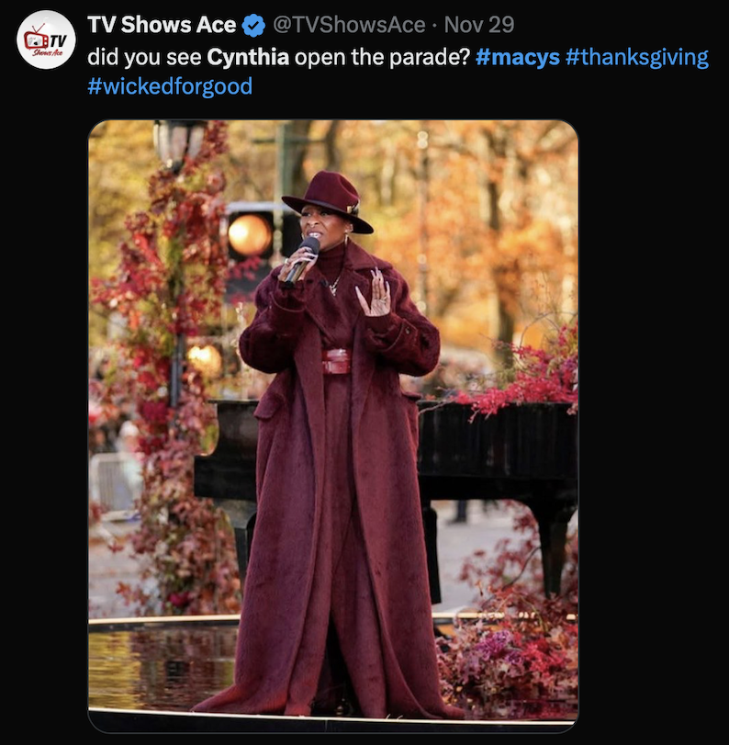This screenshot has height=745, width=729.
Task: Visit the @TVShowsAce handle link
Action: click(349, 25)
